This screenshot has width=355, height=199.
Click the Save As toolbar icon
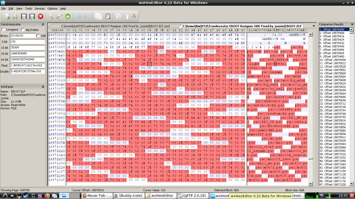[32, 17]
